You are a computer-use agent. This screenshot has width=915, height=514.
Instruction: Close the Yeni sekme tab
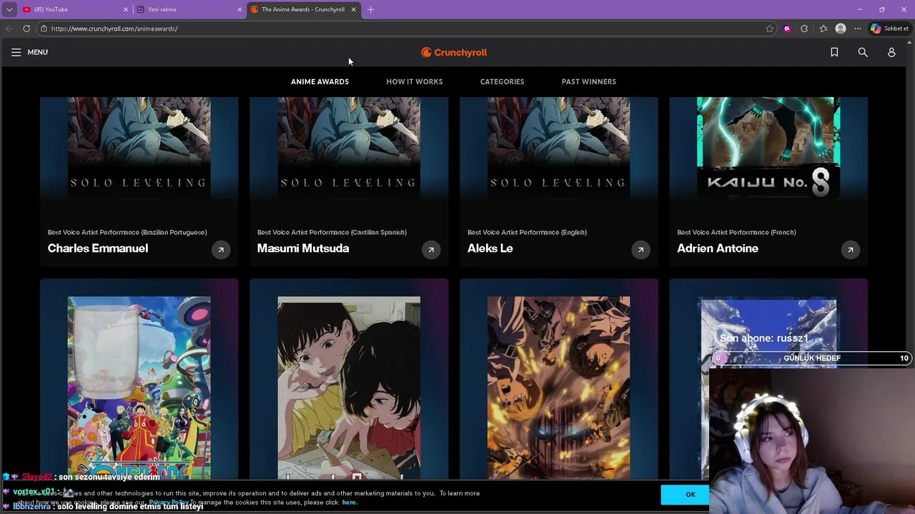click(x=239, y=9)
